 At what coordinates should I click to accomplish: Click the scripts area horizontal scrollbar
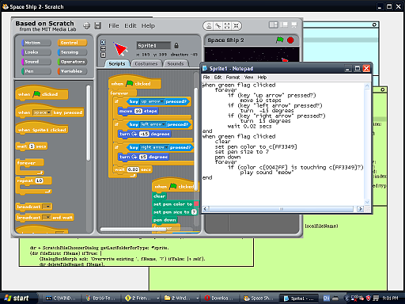click(133, 230)
